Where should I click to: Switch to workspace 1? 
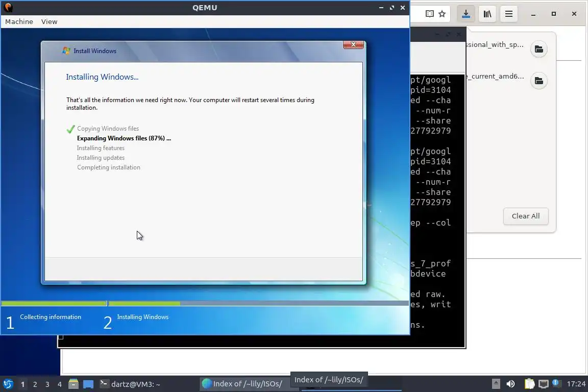[x=23, y=384]
